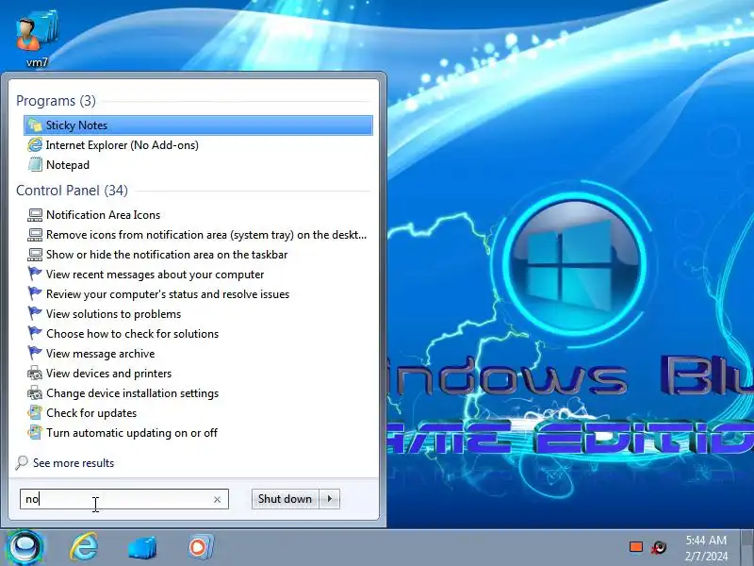Image resolution: width=754 pixels, height=566 pixels.
Task: Open the media player taskbar icon
Action: [x=201, y=547]
